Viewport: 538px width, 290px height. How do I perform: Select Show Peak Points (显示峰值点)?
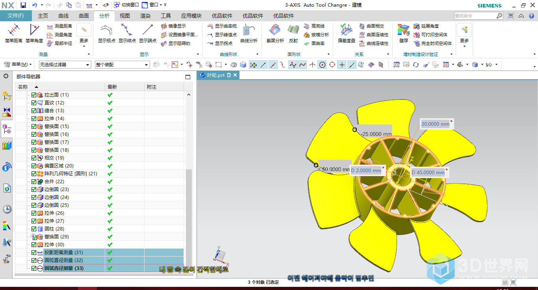pos(222,35)
